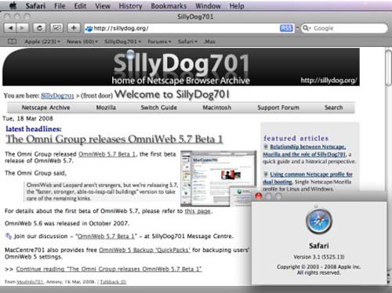Go back with the back arrow button
392x293 pixels.
[10, 28]
